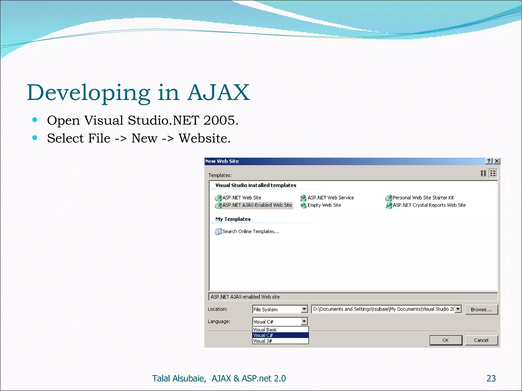
Task: Switch templates to small icons list view
Action: (493, 174)
